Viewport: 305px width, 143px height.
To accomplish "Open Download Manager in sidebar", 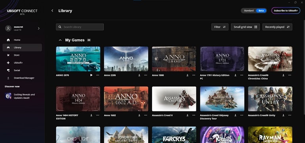I will (22, 78).
